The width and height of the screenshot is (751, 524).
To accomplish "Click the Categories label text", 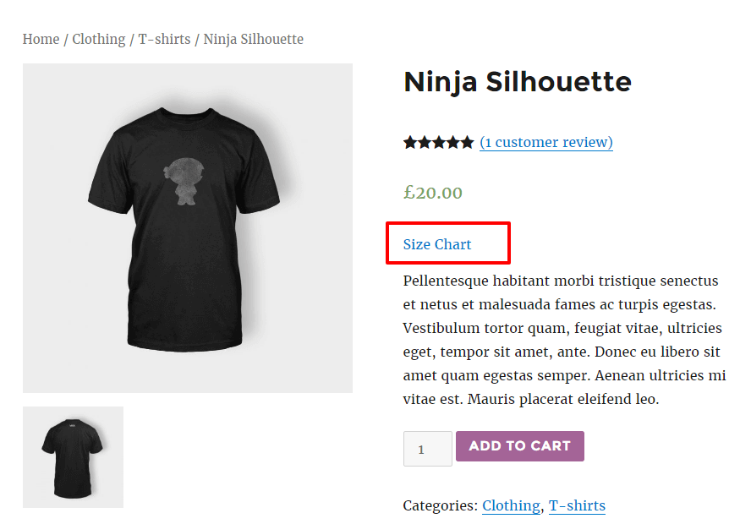I will tap(440, 505).
